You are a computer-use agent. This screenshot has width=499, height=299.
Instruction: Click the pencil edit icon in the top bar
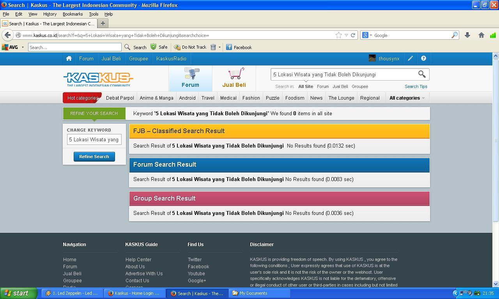[410, 58]
